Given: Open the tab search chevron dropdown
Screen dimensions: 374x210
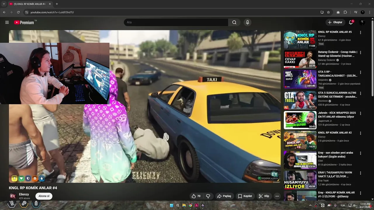Looking at the screenshot, I should point(4,4).
